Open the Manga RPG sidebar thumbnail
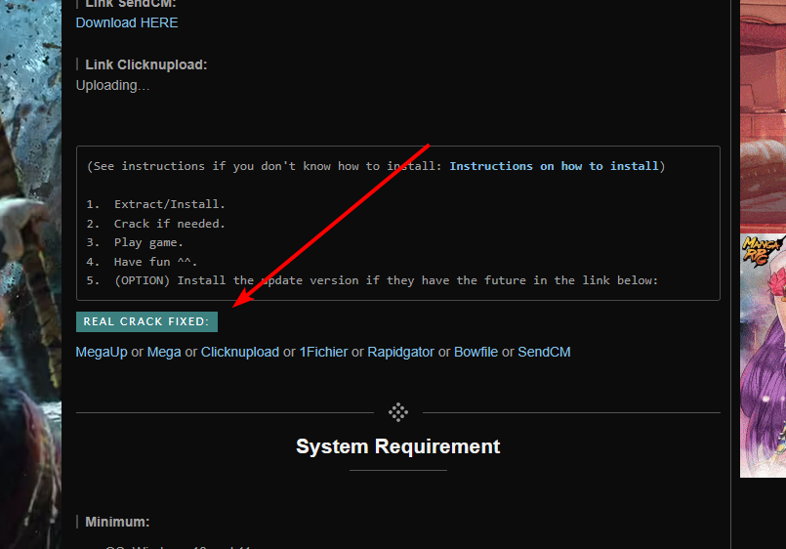 pos(763,356)
